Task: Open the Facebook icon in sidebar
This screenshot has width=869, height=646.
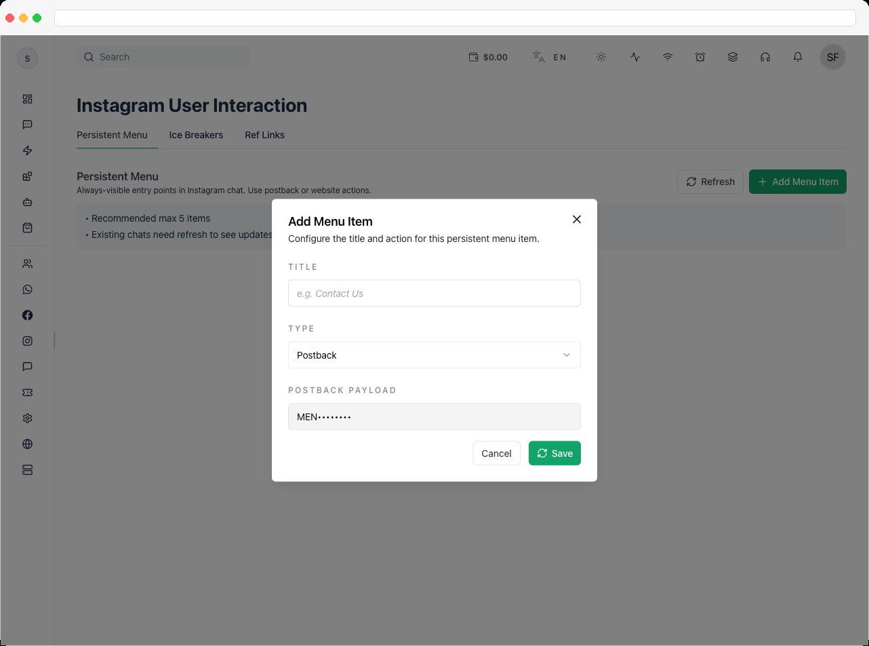Action: pyautogui.click(x=27, y=315)
